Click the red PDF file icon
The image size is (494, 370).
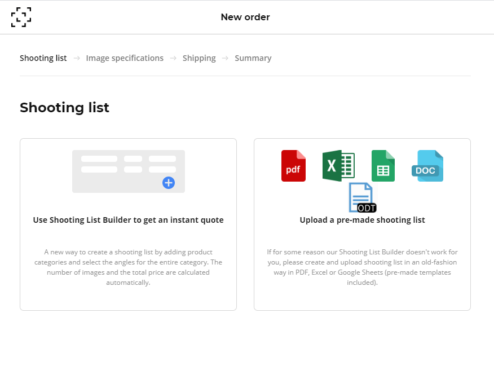293,166
